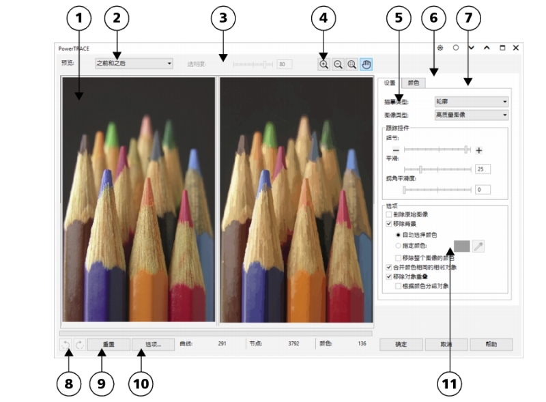Click the plus icon to increase detail
This screenshot has height=402, width=546.
(479, 150)
